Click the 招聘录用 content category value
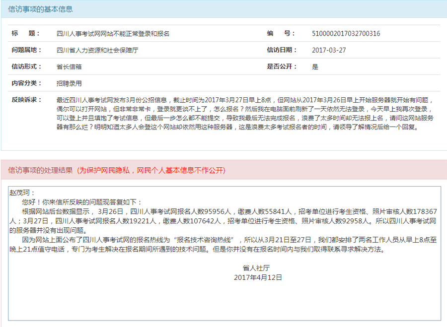The image size is (447, 327). tap(69, 83)
